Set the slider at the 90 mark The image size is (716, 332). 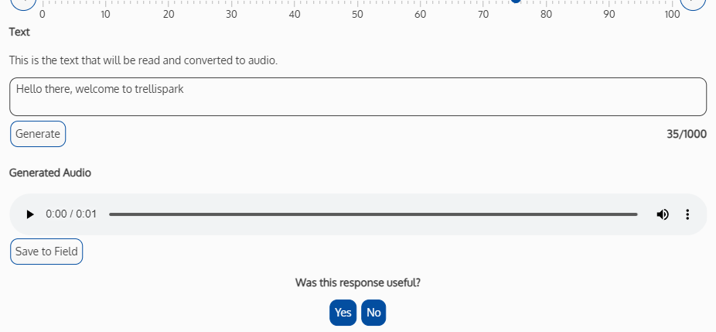[609, 2]
